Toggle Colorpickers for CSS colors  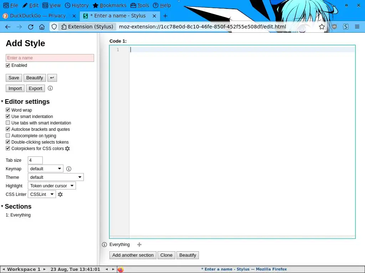[8, 148]
